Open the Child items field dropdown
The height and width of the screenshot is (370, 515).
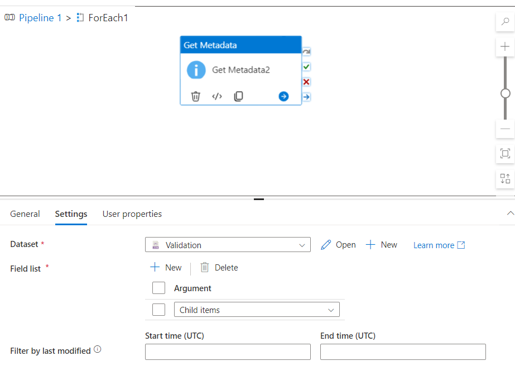(257, 310)
